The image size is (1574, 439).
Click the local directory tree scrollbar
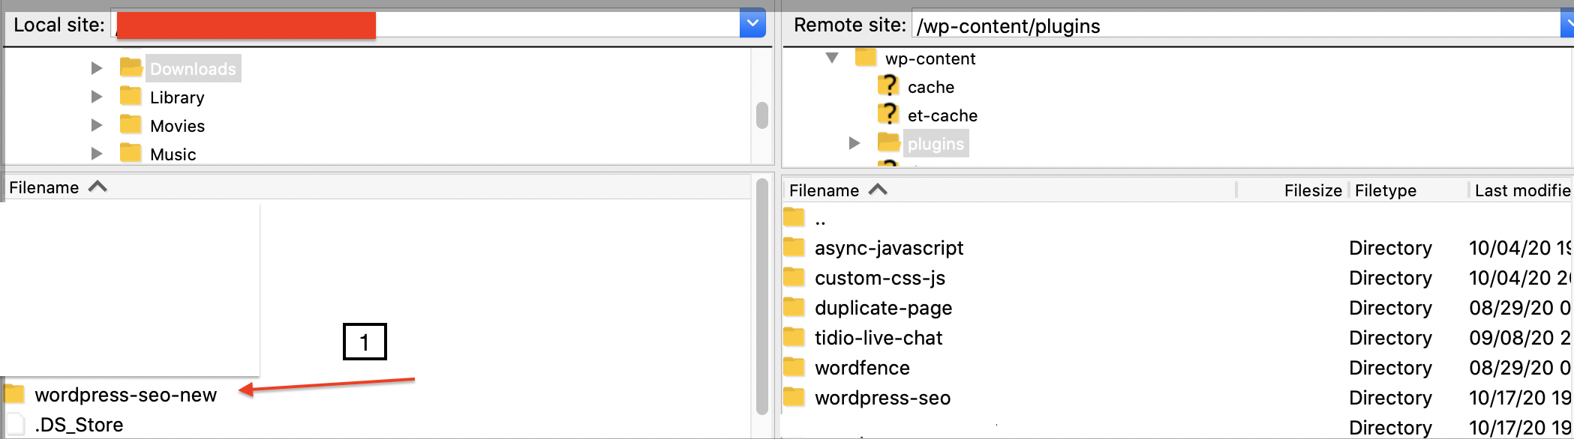pos(762,115)
